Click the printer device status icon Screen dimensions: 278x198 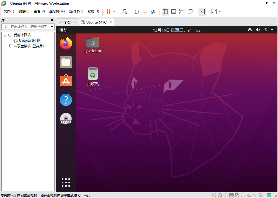(x=243, y=195)
